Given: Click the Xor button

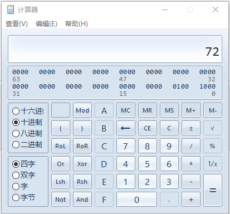Looking at the screenshot, I should coord(82,164).
